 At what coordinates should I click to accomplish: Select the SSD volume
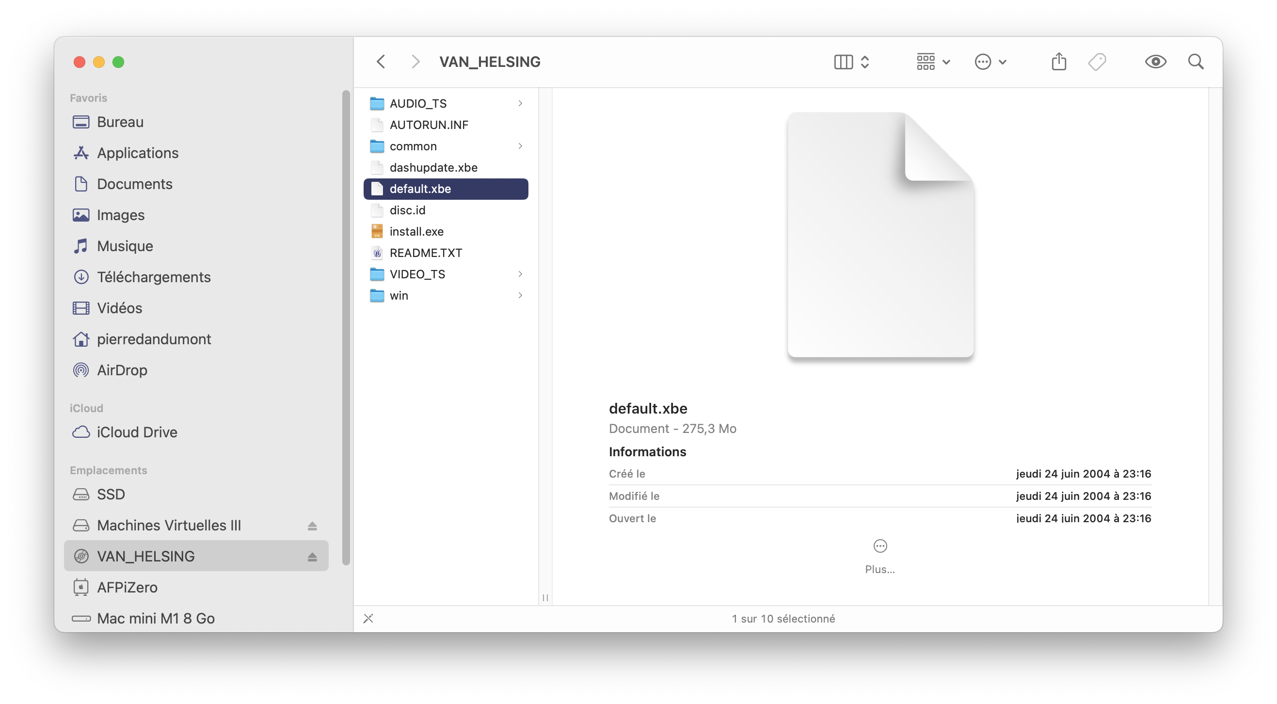pos(196,494)
